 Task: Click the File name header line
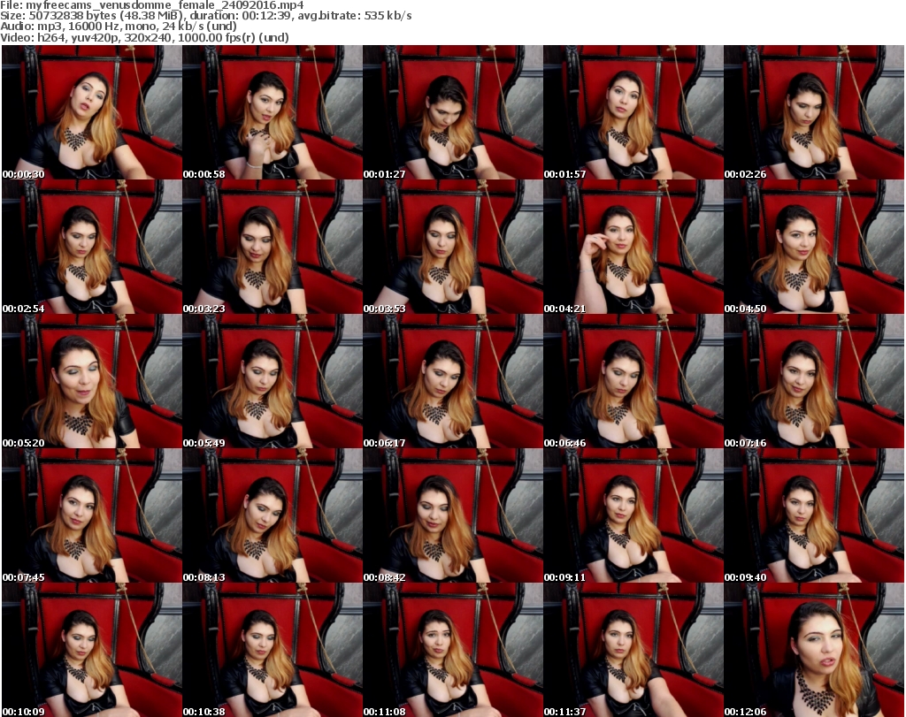click(152, 5)
